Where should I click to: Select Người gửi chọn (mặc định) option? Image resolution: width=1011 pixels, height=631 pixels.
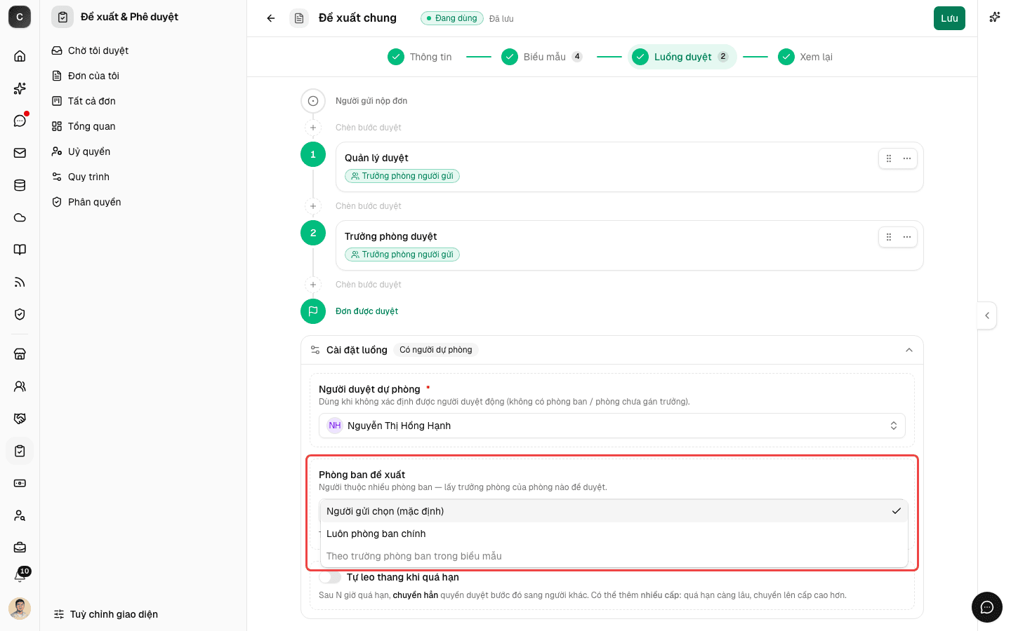click(x=614, y=511)
